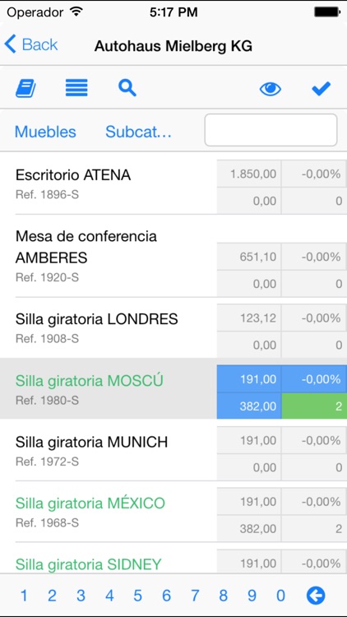Switch to list view icon
The height and width of the screenshot is (617, 347).
(76, 88)
